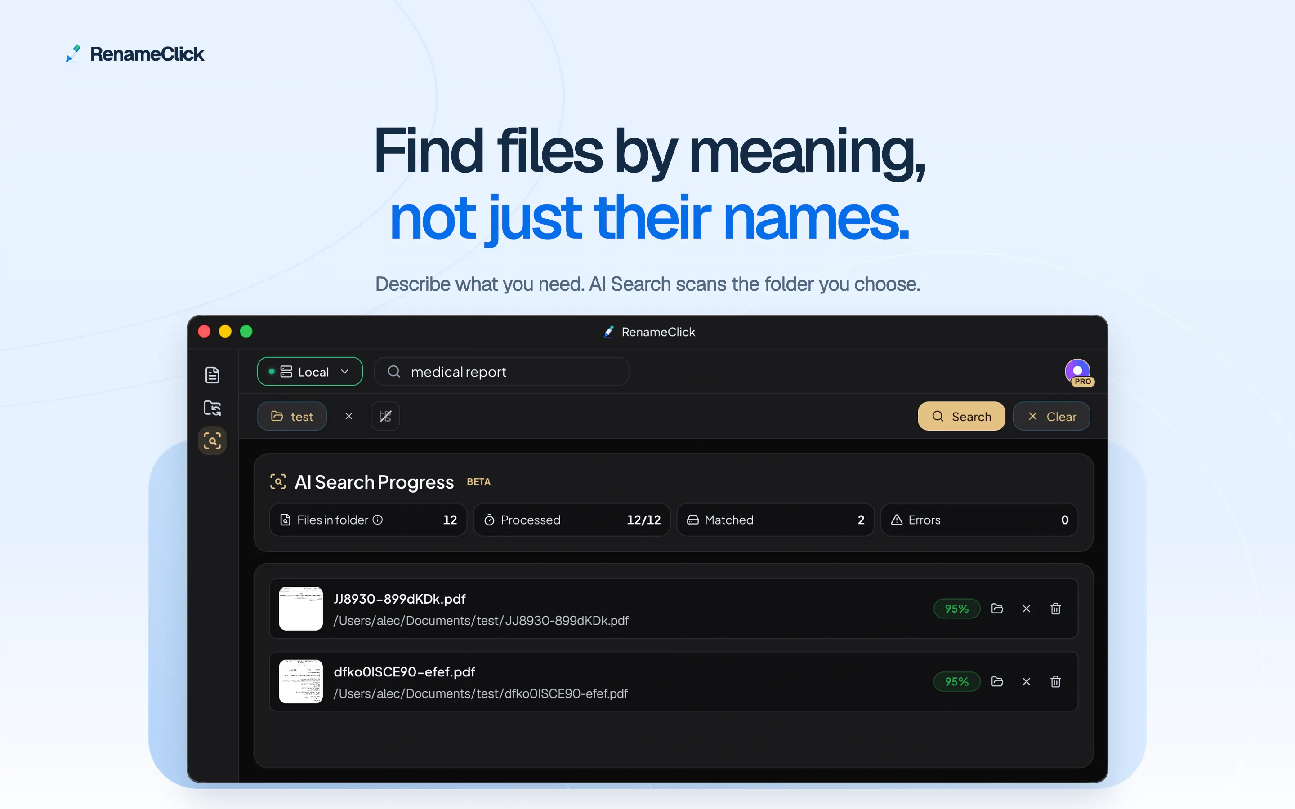Click the path /Users/alec/Documents/test/dfko0ISCE90-efef.pdf
The height and width of the screenshot is (809, 1295).
481,693
